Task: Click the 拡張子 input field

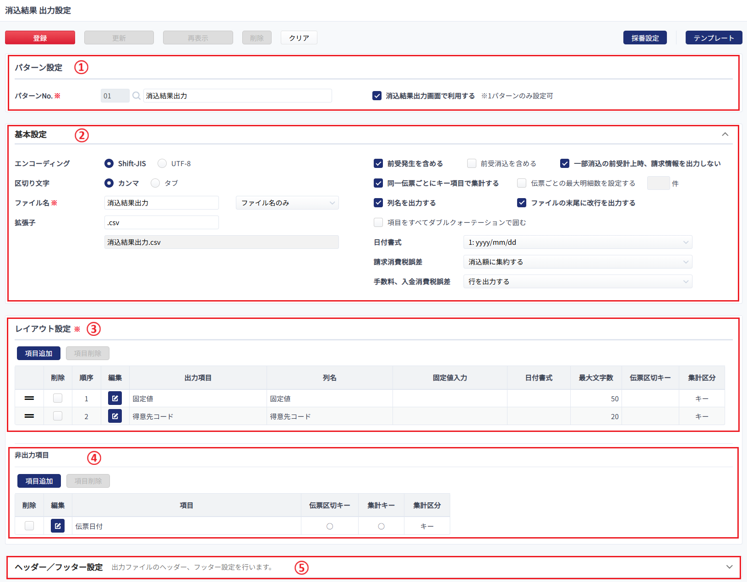Action: click(162, 222)
